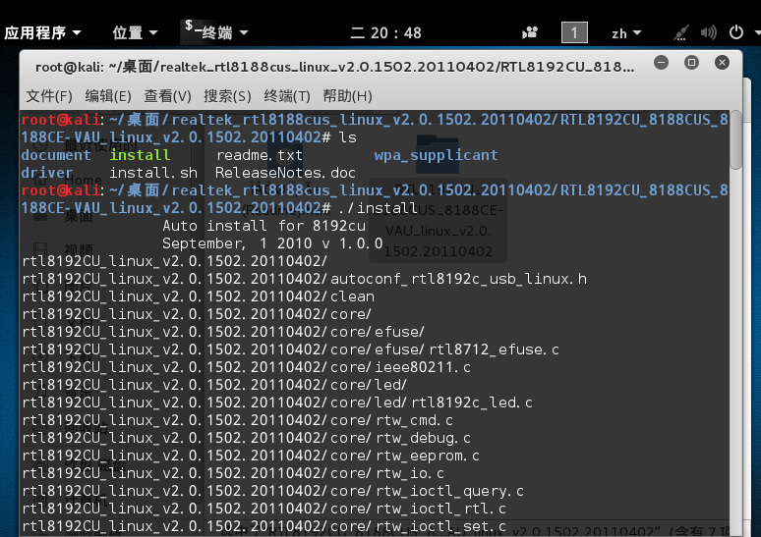
Task: Click the terminal vertical scrollbar handle
Action: point(735,140)
